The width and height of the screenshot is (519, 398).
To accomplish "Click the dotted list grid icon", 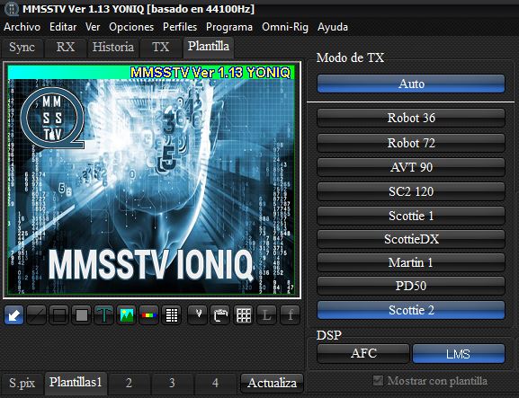I will [172, 314].
